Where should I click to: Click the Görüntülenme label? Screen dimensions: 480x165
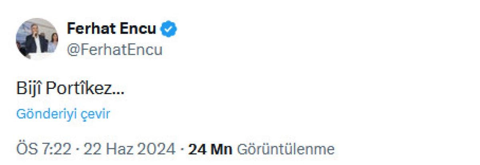286,149
